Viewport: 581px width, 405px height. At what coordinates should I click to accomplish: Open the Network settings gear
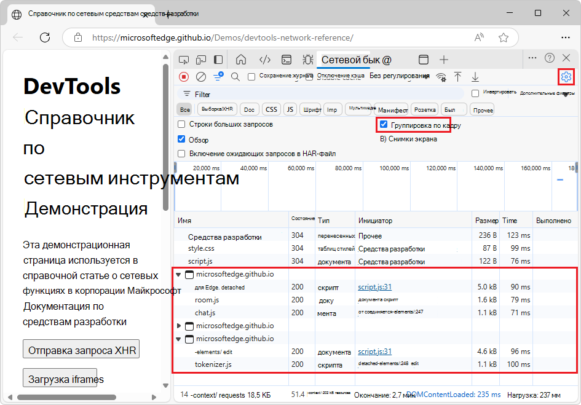(565, 76)
